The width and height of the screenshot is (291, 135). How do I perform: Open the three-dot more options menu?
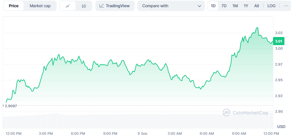[x=286, y=6]
